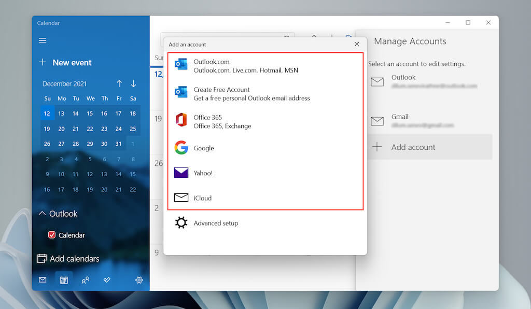The height and width of the screenshot is (309, 531).
Task: Go to previous month with up arrow
Action: pyautogui.click(x=119, y=83)
